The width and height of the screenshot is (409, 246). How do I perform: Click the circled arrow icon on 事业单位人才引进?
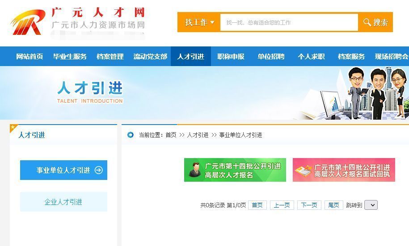[99, 170]
